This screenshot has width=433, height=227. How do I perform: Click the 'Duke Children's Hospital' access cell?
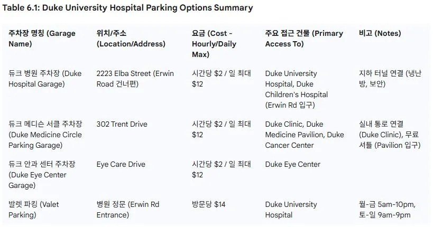296,89
